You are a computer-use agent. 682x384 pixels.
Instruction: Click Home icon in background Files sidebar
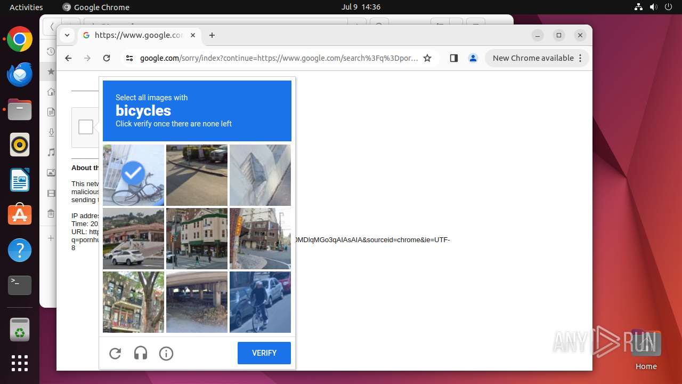pos(51,92)
